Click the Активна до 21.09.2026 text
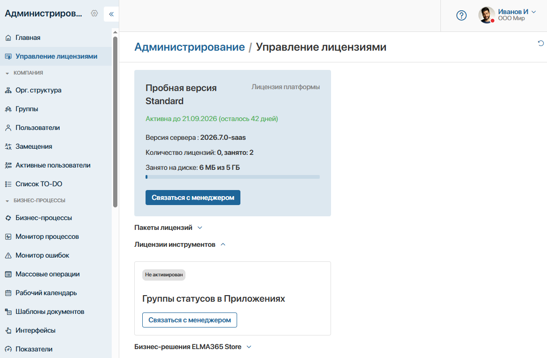Viewport: 547px width, 358px height. [x=212, y=119]
